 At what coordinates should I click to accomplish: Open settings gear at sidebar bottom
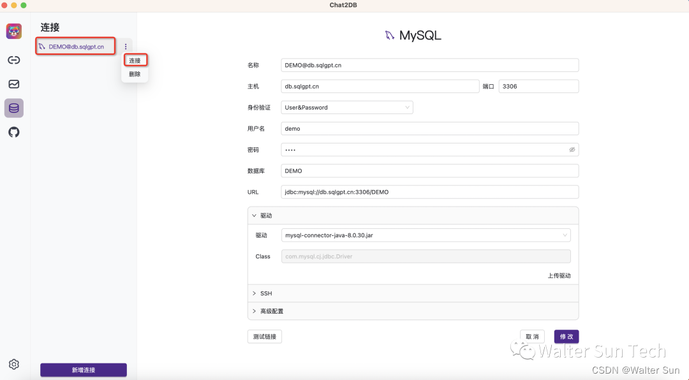(14, 364)
